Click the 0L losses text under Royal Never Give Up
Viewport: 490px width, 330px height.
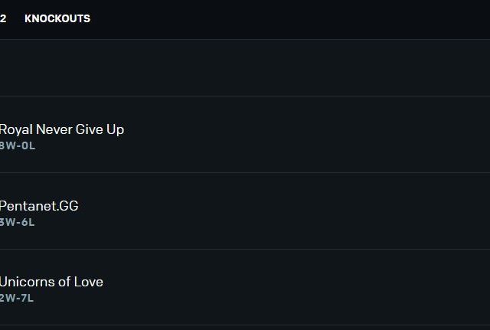coord(28,145)
